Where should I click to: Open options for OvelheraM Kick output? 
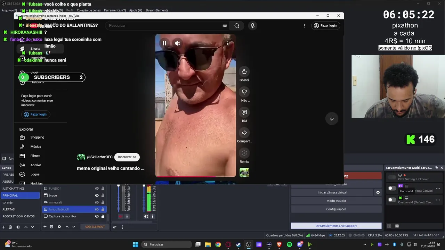[x=438, y=200]
